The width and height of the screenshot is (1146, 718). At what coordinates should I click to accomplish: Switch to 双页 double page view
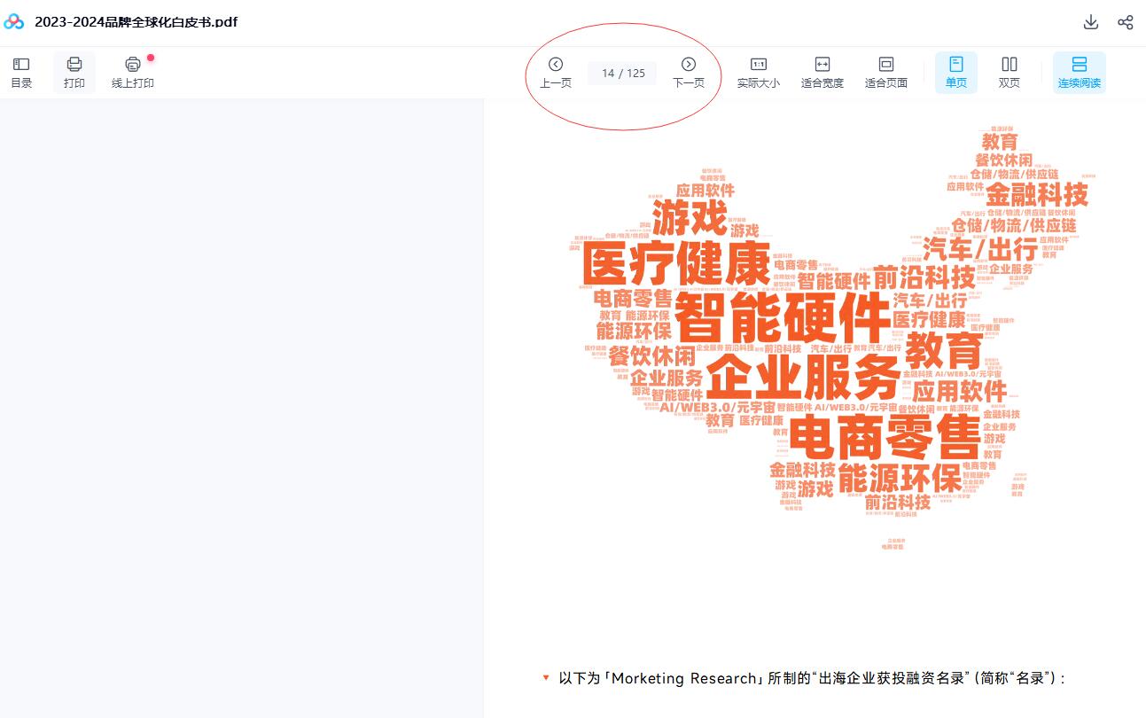(x=1010, y=72)
